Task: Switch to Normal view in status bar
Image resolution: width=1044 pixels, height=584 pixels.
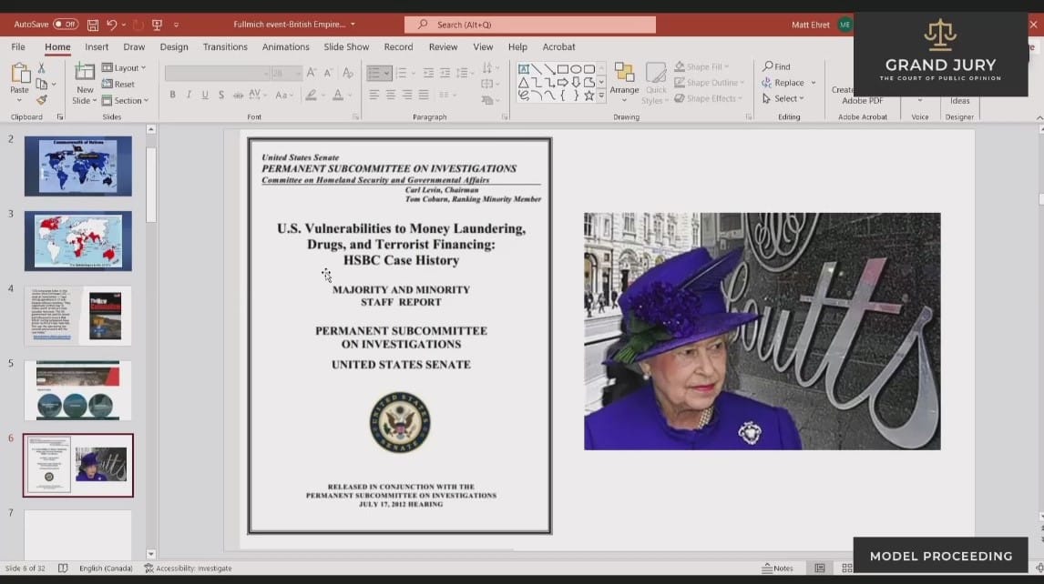Action: pos(820,569)
